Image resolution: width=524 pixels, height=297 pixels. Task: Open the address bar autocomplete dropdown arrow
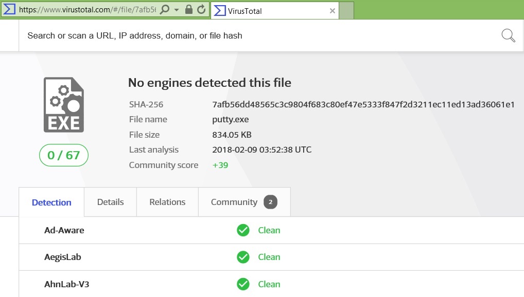coord(177,10)
